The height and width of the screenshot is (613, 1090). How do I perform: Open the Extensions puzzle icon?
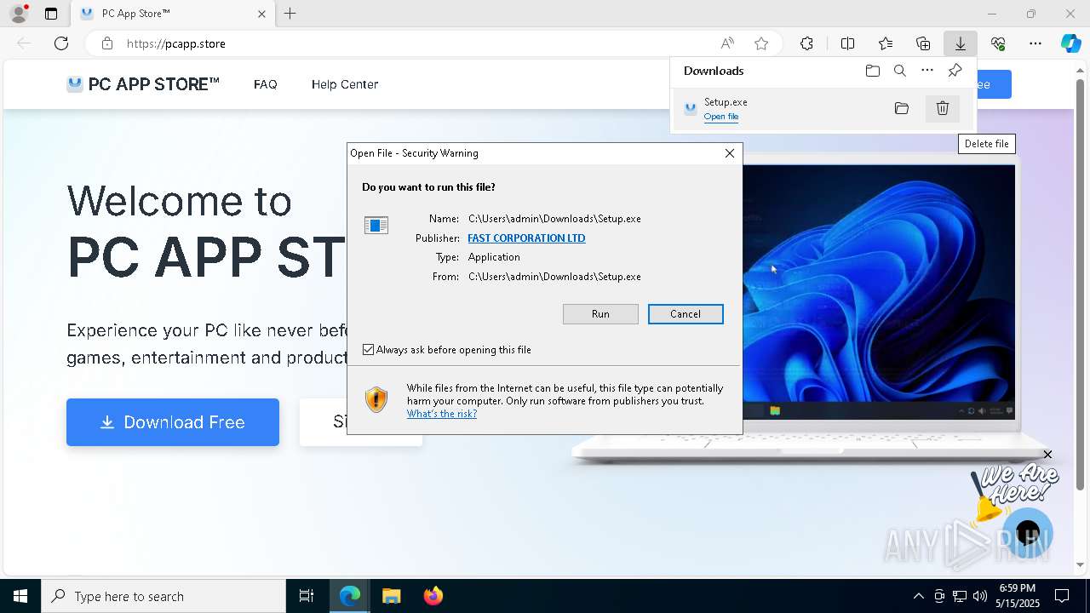[x=806, y=43]
